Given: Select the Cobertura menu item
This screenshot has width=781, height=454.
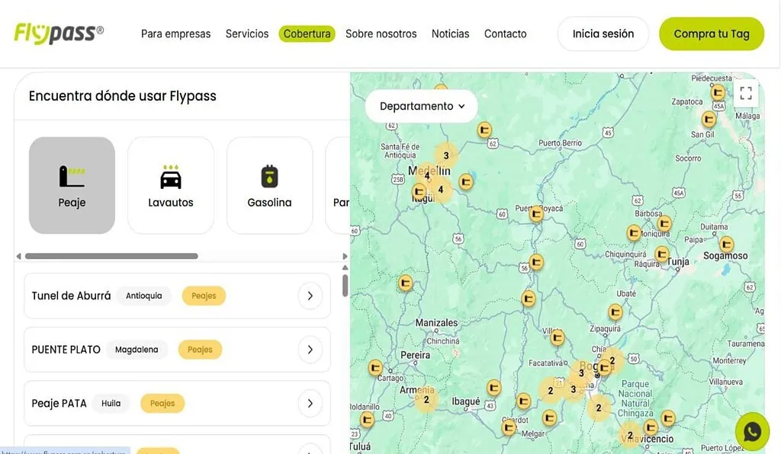Looking at the screenshot, I should (x=307, y=34).
